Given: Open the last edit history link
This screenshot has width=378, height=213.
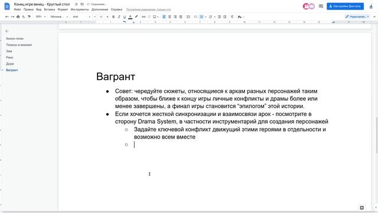Looking at the screenshot, I should coord(148,9).
